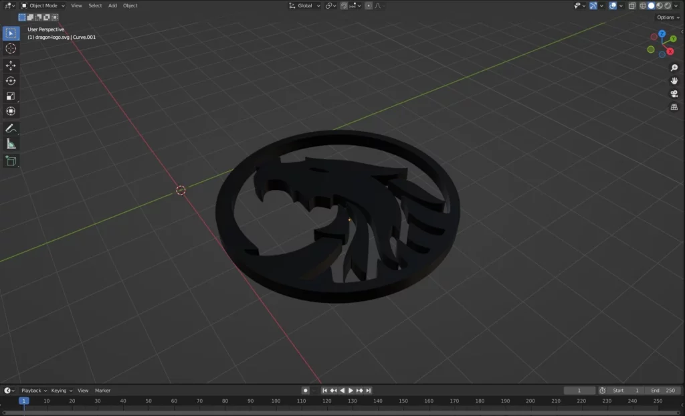Open the timeline Marker menu
Screen dimensions: 685x416
click(x=102, y=391)
